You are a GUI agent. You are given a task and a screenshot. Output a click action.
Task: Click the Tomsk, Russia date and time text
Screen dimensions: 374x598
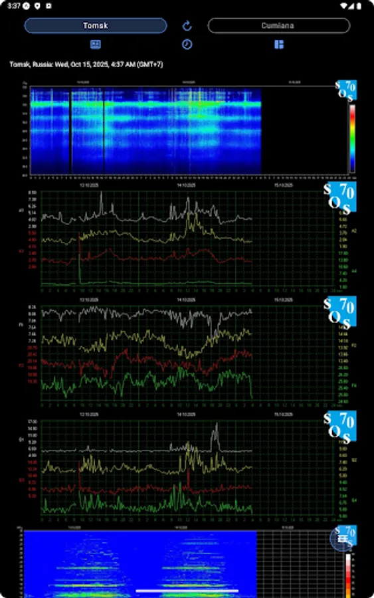point(86,64)
